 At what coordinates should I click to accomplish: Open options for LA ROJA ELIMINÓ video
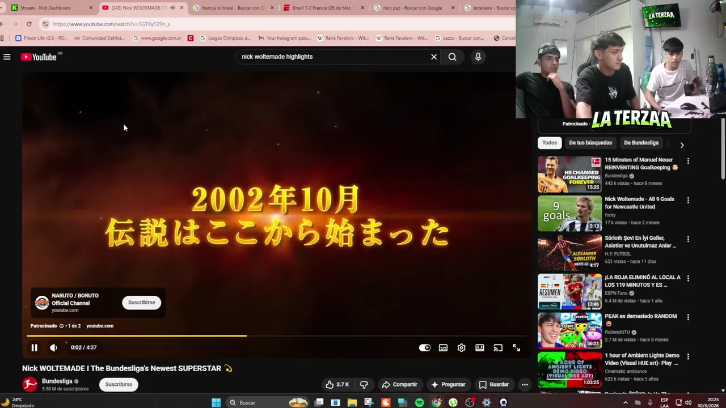[x=688, y=279]
